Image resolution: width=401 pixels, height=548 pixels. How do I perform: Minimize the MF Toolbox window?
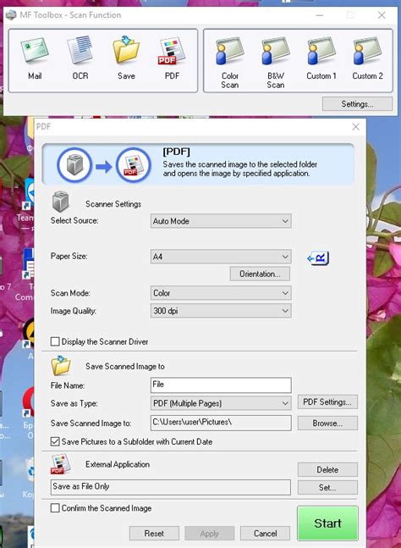point(319,15)
